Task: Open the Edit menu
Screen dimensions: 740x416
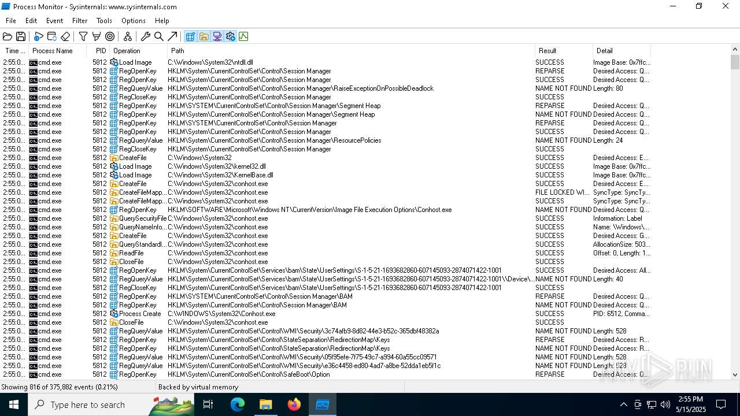Action: 31,21
